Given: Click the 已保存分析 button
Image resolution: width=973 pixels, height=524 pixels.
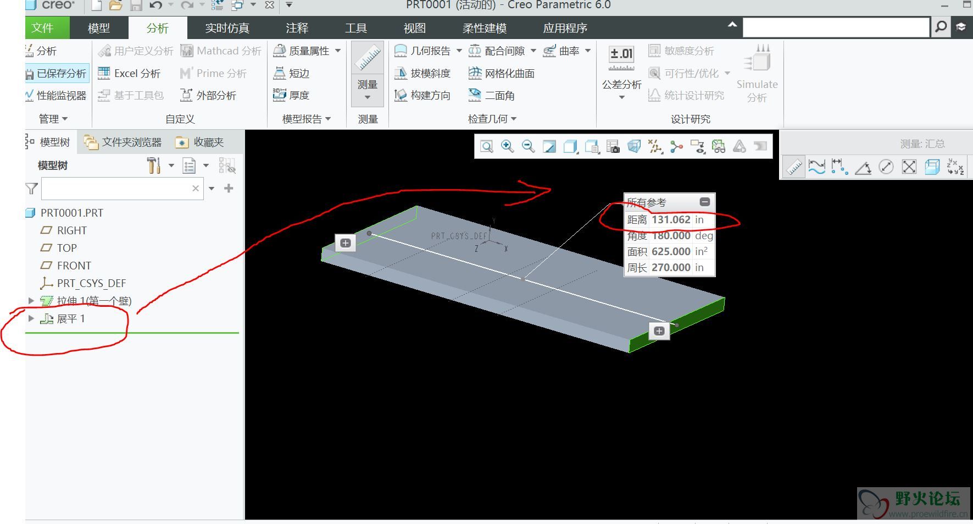Looking at the screenshot, I should 57,73.
